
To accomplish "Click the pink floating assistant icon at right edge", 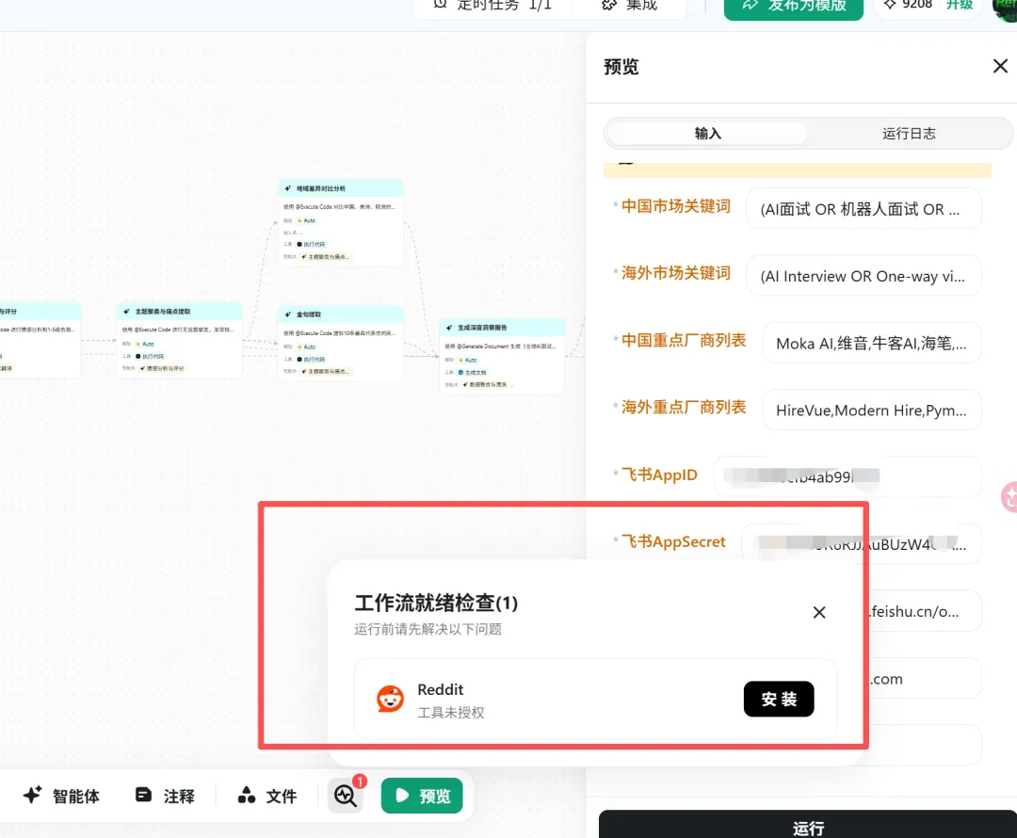I will [1009, 497].
